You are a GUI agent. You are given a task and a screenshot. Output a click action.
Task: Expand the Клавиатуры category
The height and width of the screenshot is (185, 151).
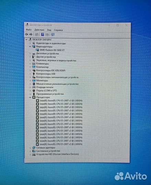coord(30,64)
